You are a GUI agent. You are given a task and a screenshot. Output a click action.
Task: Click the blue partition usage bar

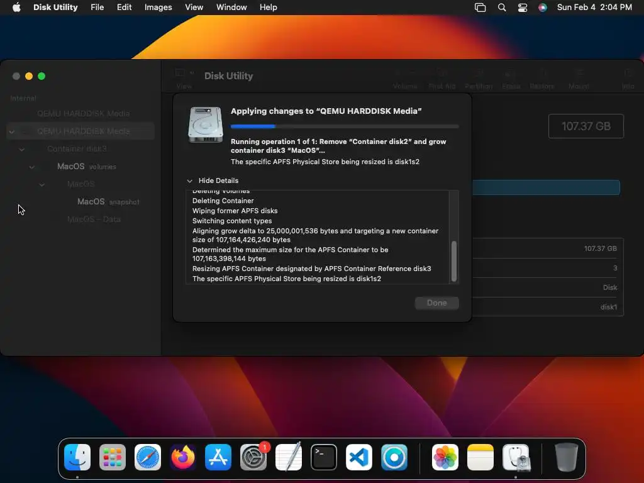(x=546, y=187)
